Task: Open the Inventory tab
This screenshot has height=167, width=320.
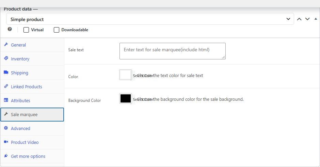Action: (x=32, y=59)
